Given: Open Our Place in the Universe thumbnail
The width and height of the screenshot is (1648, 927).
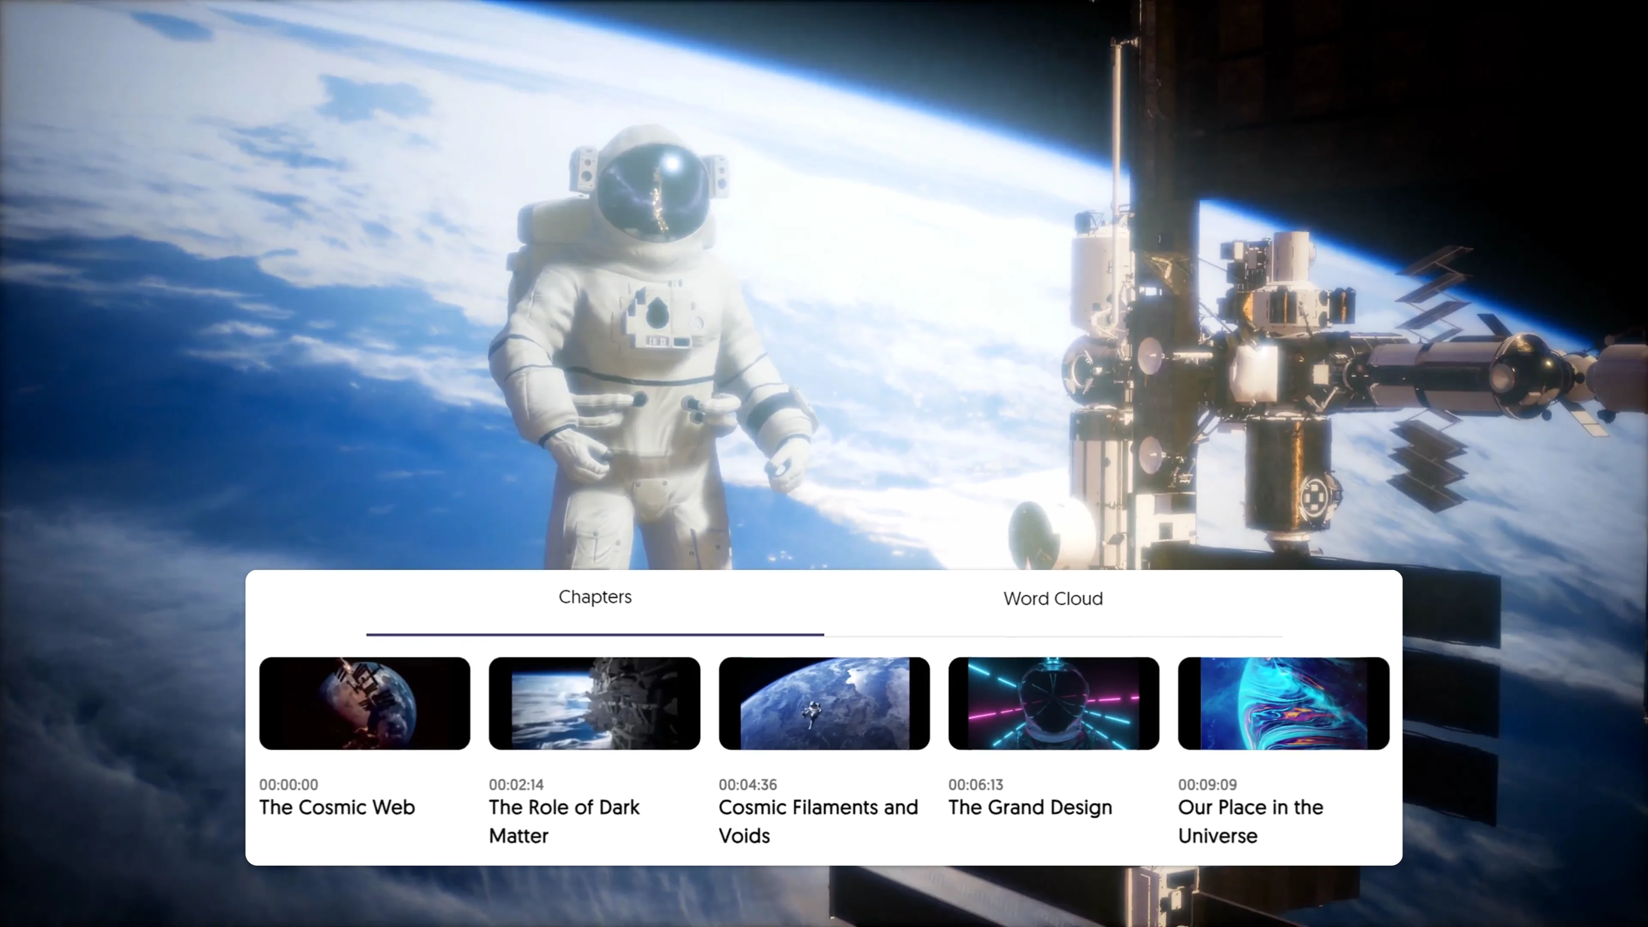Looking at the screenshot, I should pos(1284,703).
